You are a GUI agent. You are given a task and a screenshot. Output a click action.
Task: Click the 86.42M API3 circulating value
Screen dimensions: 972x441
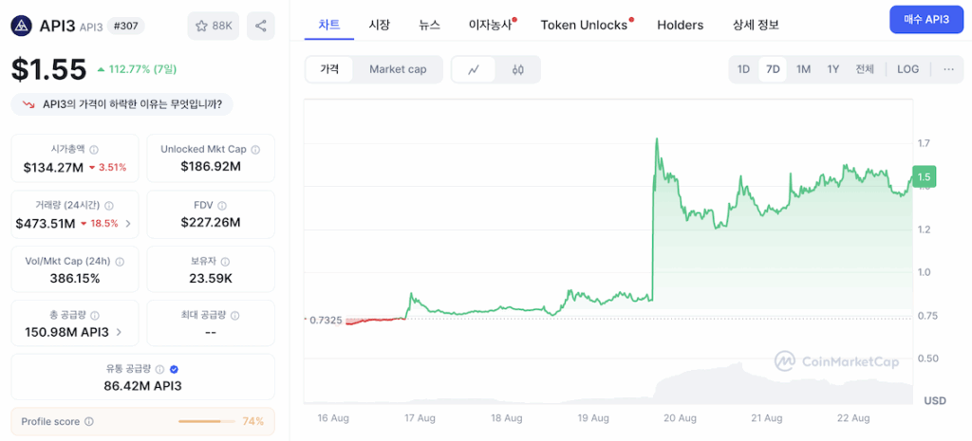coord(142,387)
